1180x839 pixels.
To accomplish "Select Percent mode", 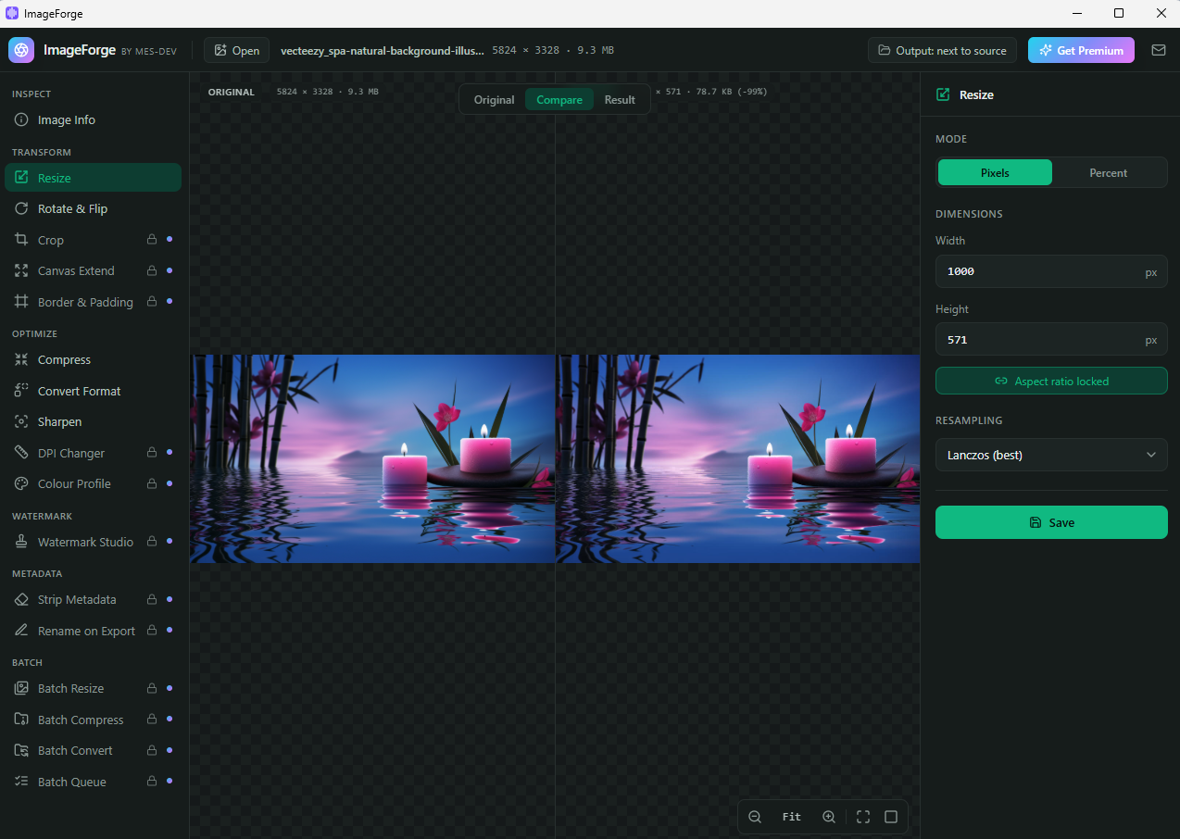I will [x=1109, y=173].
